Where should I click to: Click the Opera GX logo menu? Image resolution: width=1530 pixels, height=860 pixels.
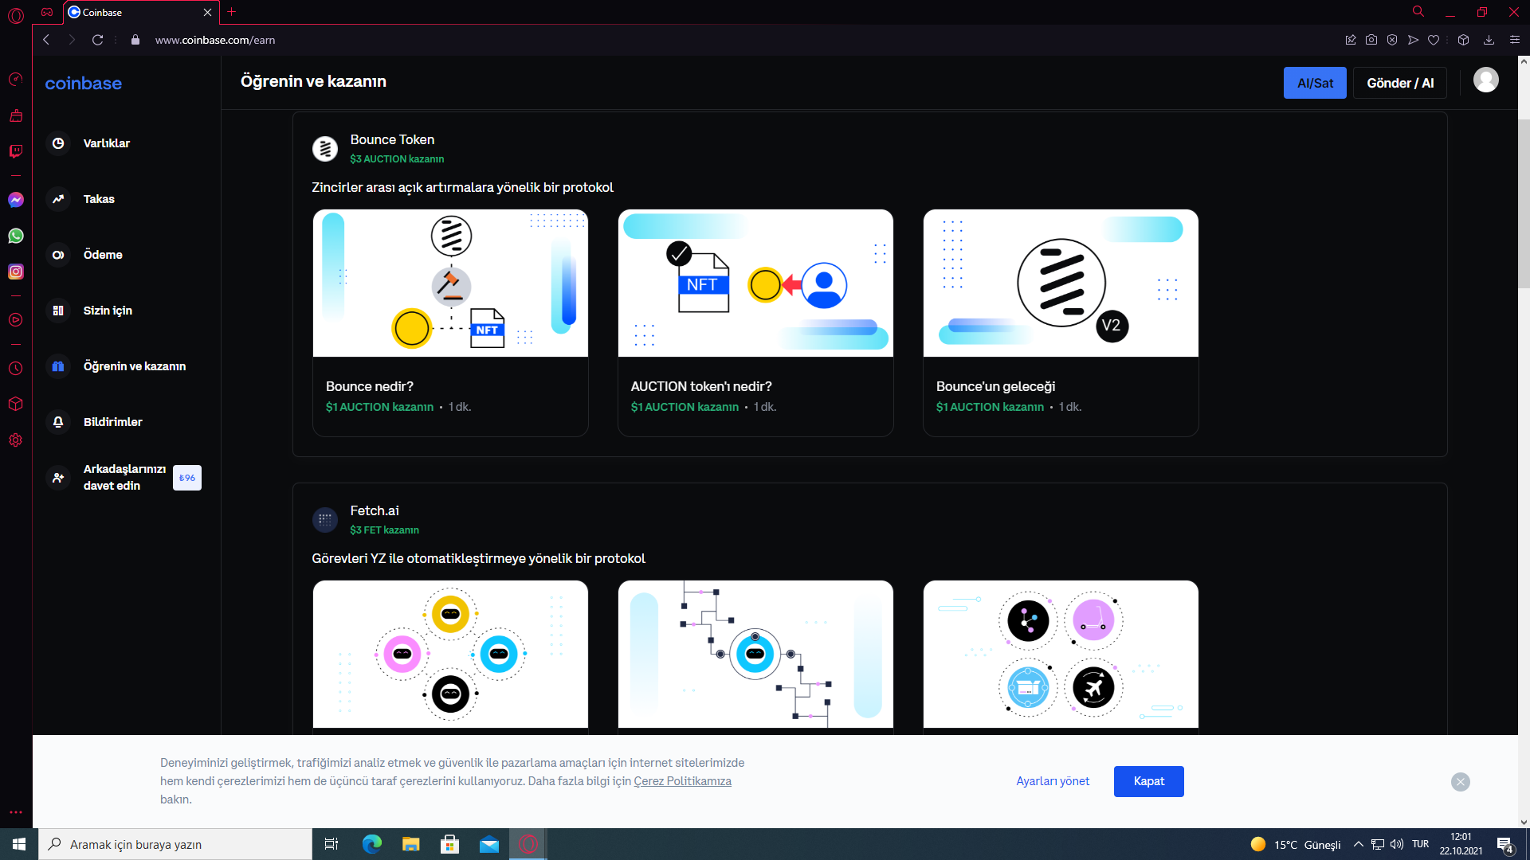pyautogui.click(x=16, y=15)
